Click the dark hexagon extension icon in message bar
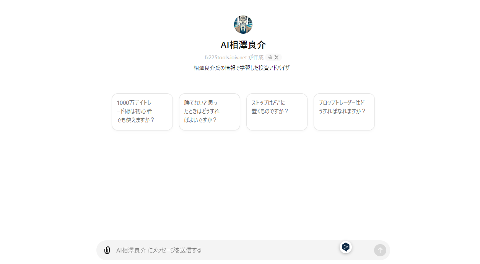The image size is (480, 264). [x=346, y=247]
